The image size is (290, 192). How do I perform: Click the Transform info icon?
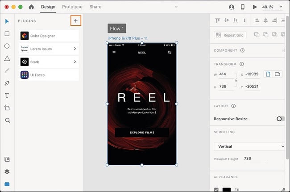click(x=242, y=64)
